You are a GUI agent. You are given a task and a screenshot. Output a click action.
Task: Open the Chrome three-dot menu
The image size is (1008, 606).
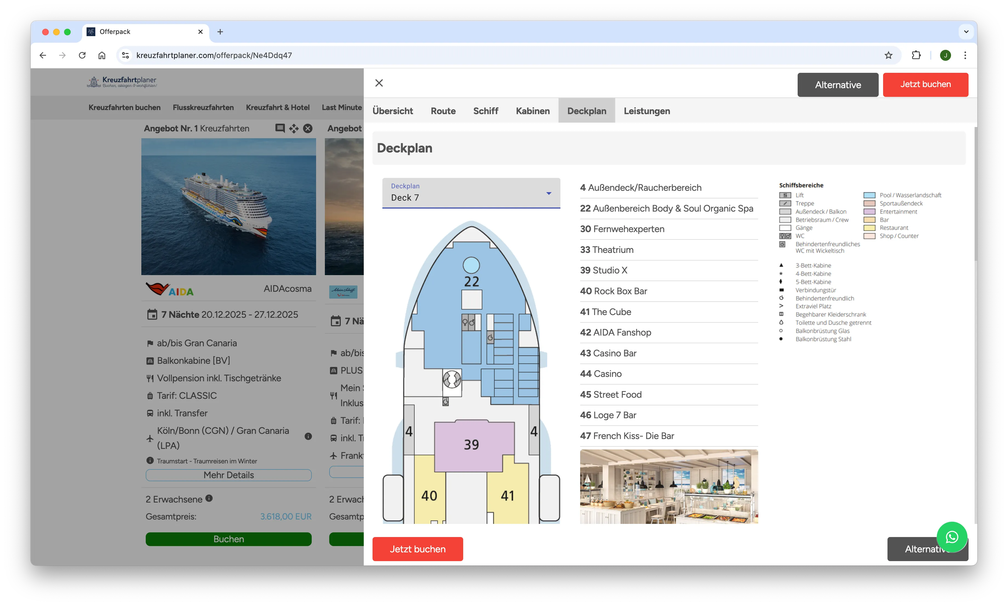point(965,55)
